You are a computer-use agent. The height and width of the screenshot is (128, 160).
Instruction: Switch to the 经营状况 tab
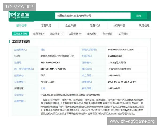pos(95,25)
